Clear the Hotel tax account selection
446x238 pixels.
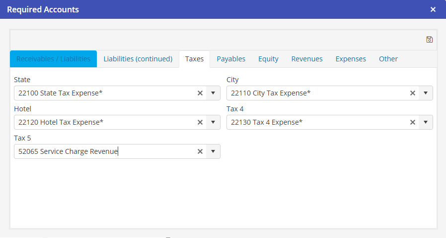[200, 122]
